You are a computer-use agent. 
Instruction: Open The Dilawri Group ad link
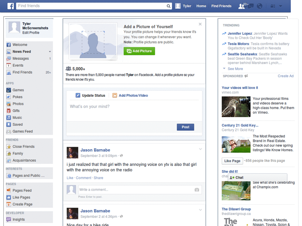tap(236, 209)
